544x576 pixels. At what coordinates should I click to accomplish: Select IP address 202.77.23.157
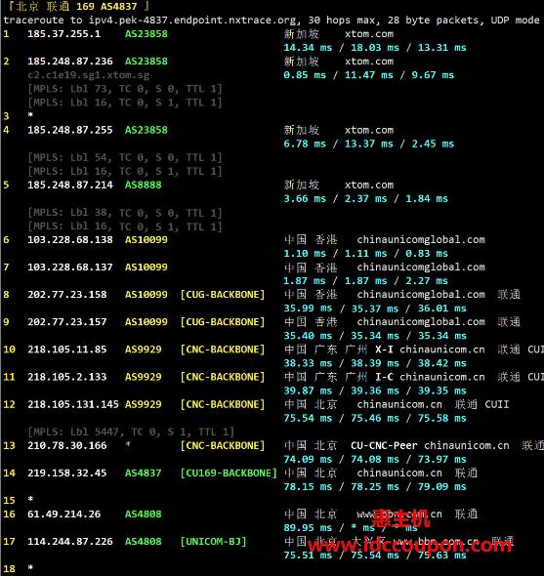click(67, 322)
